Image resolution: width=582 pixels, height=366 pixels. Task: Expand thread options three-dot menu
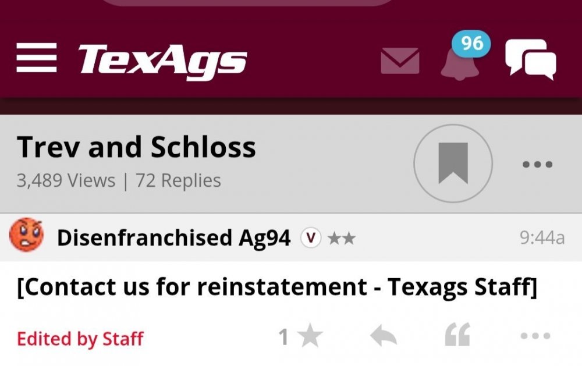click(x=536, y=164)
